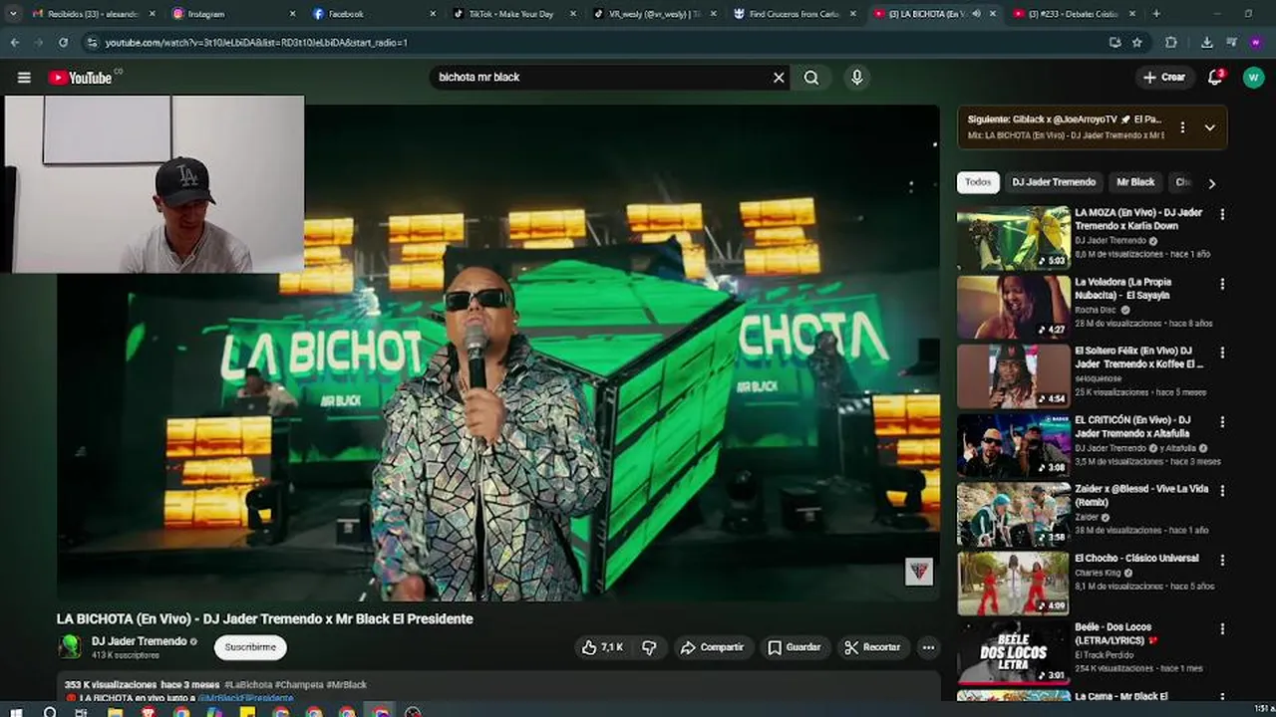Reload the page with the refresh icon
1276x717 pixels.
(63, 43)
